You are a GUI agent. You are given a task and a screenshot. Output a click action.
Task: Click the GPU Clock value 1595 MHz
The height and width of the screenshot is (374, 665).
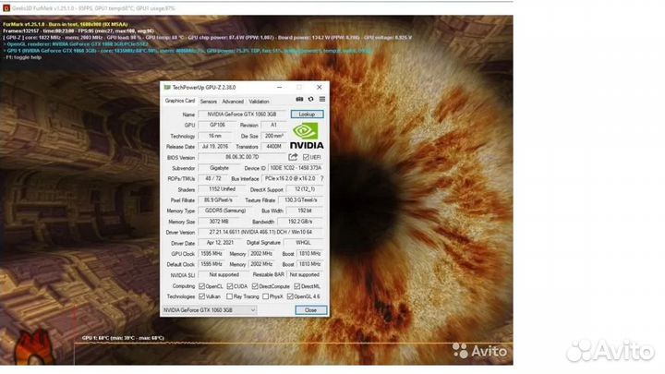212,254
